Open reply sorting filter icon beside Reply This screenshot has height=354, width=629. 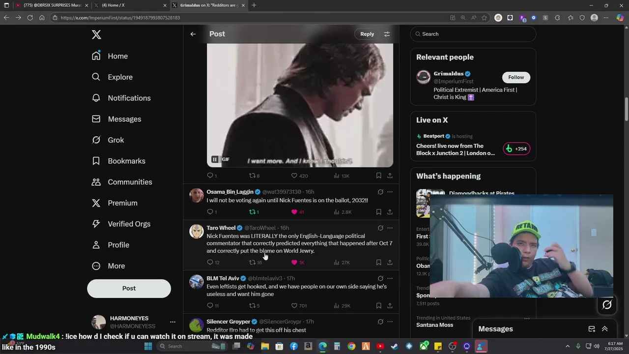387,34
